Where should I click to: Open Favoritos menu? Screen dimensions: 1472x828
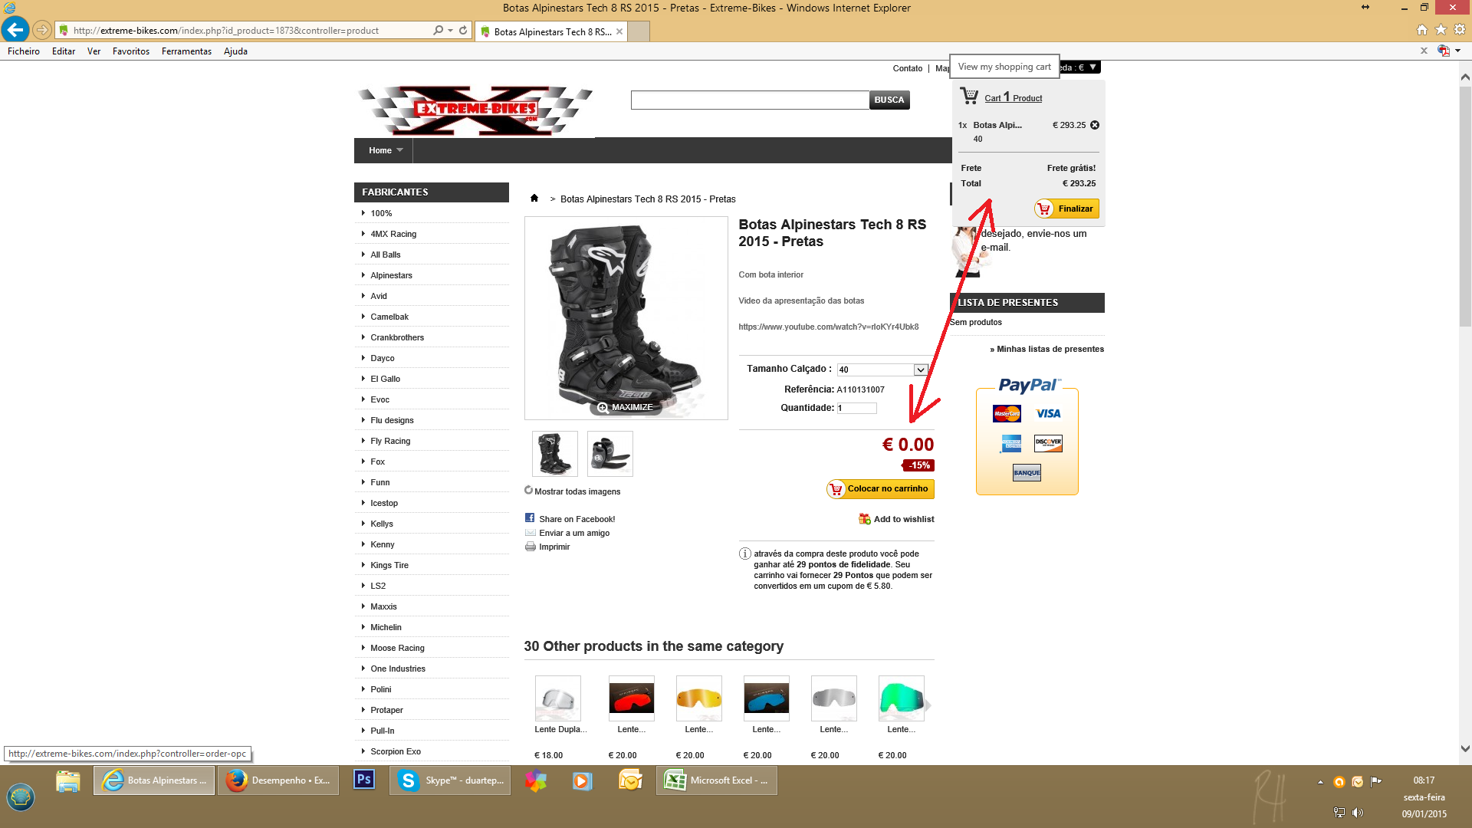click(x=131, y=51)
